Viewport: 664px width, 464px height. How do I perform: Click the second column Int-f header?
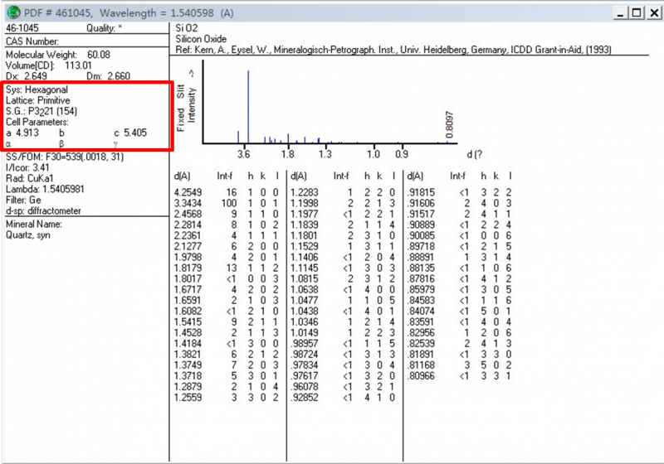(x=341, y=176)
